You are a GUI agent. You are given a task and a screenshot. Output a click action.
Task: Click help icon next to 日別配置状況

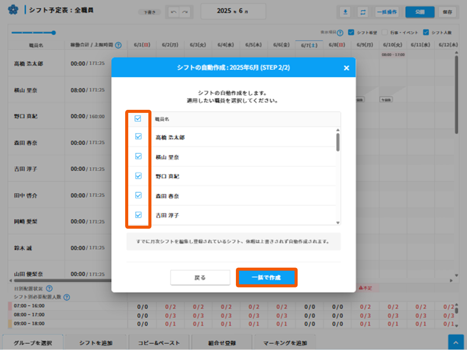(49, 288)
